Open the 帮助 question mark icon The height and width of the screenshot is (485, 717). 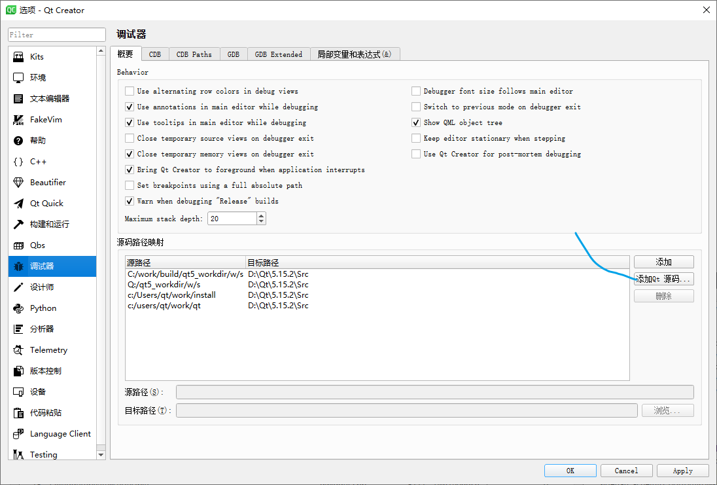coord(18,141)
